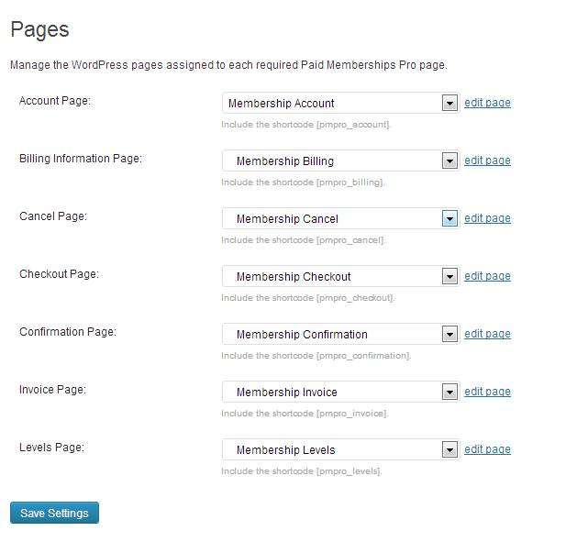Open the Account Page dropdown arrow
This screenshot has height=542, width=588.
(x=449, y=103)
